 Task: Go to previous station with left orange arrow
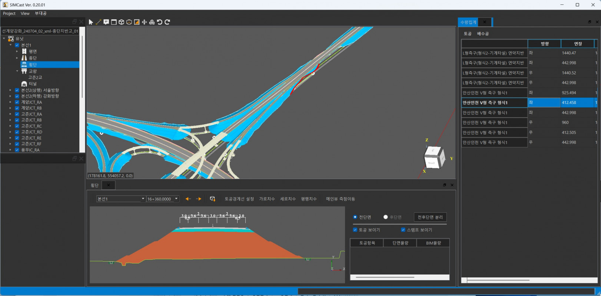pyautogui.click(x=188, y=199)
